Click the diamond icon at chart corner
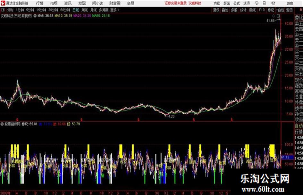The image size is (303, 195). (x=274, y=16)
